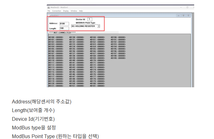Select register 40121 value

59,86
